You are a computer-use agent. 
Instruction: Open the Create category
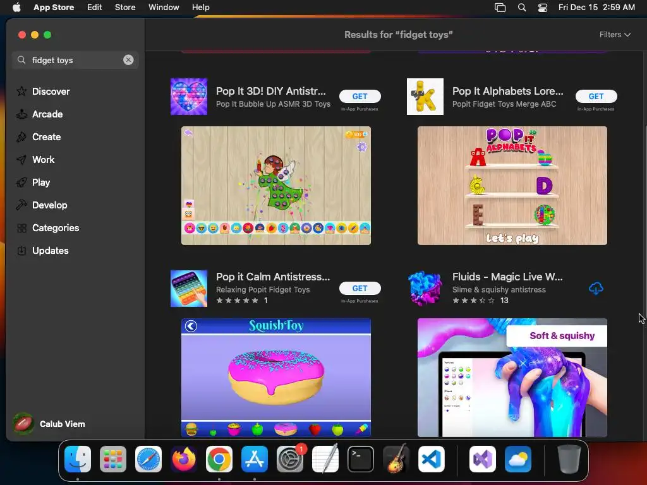click(39, 137)
